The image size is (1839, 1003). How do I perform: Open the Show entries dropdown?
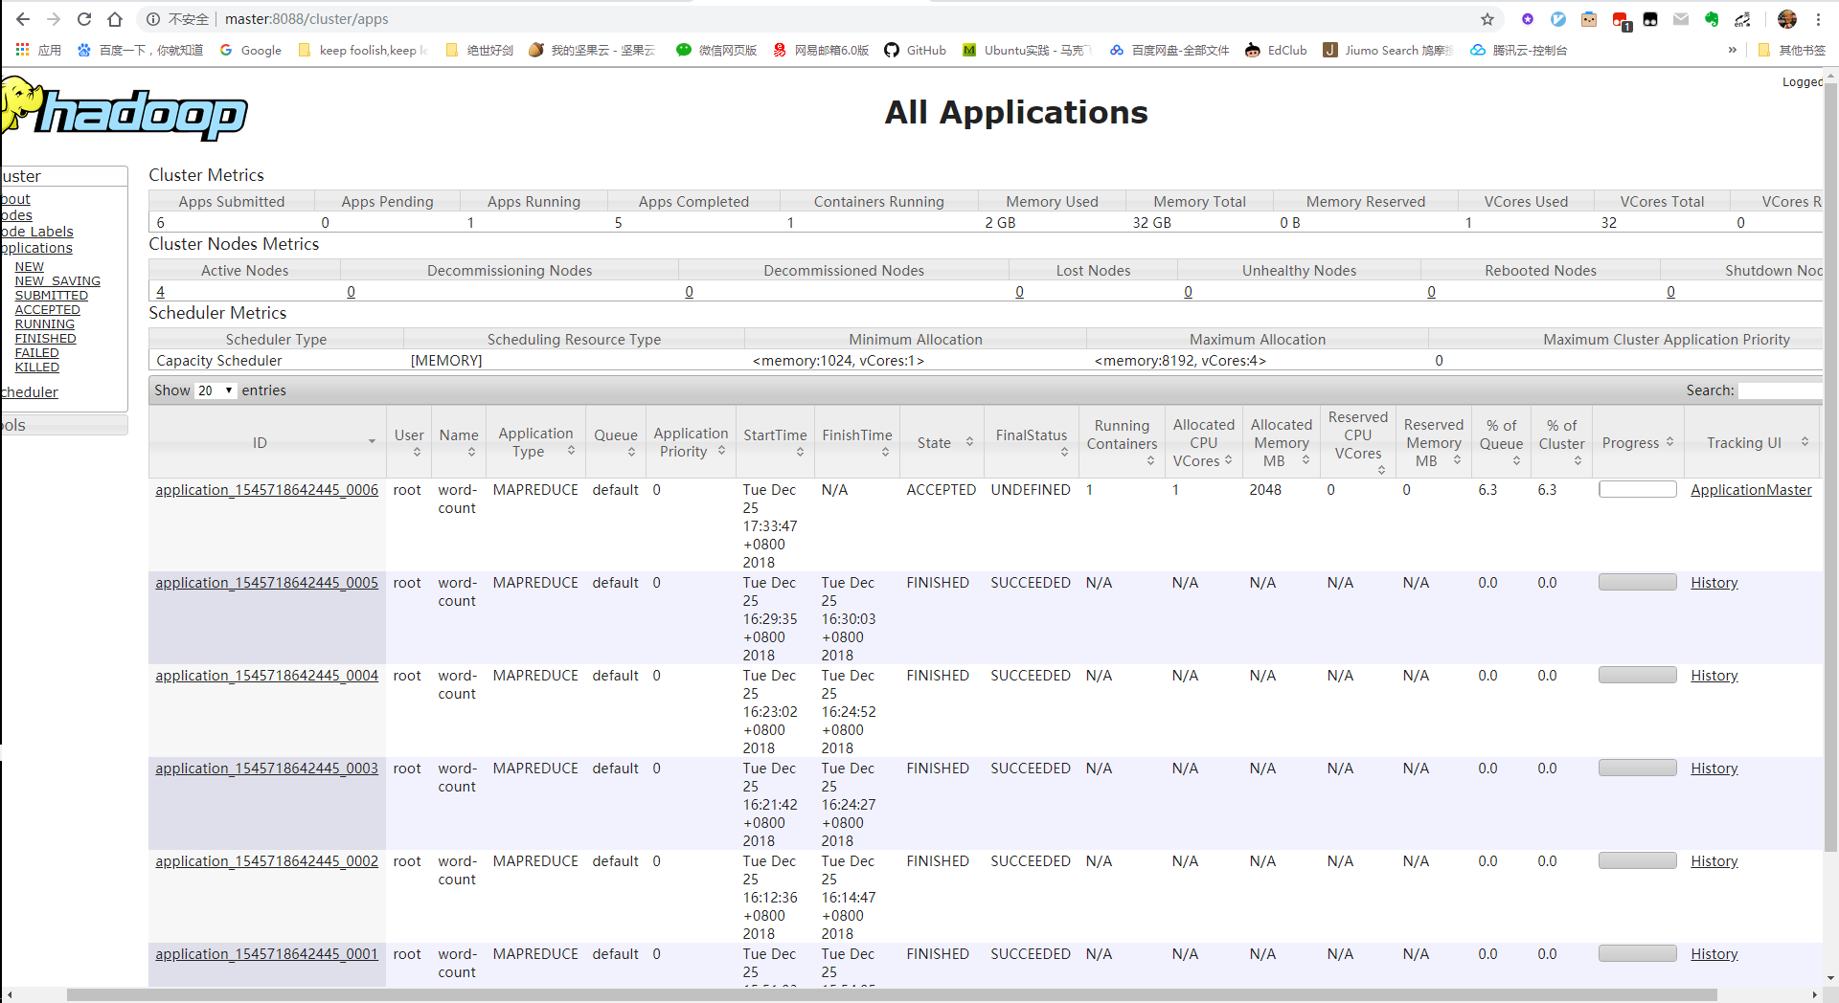[x=216, y=390]
